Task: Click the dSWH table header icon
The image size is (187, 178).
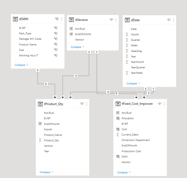Action: [x=15, y=19]
